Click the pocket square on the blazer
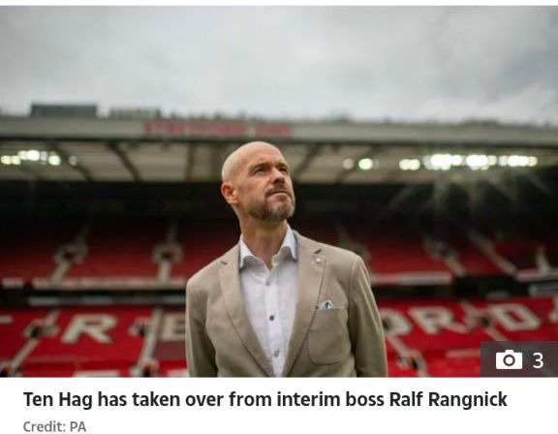558x434 pixels. coord(325,304)
